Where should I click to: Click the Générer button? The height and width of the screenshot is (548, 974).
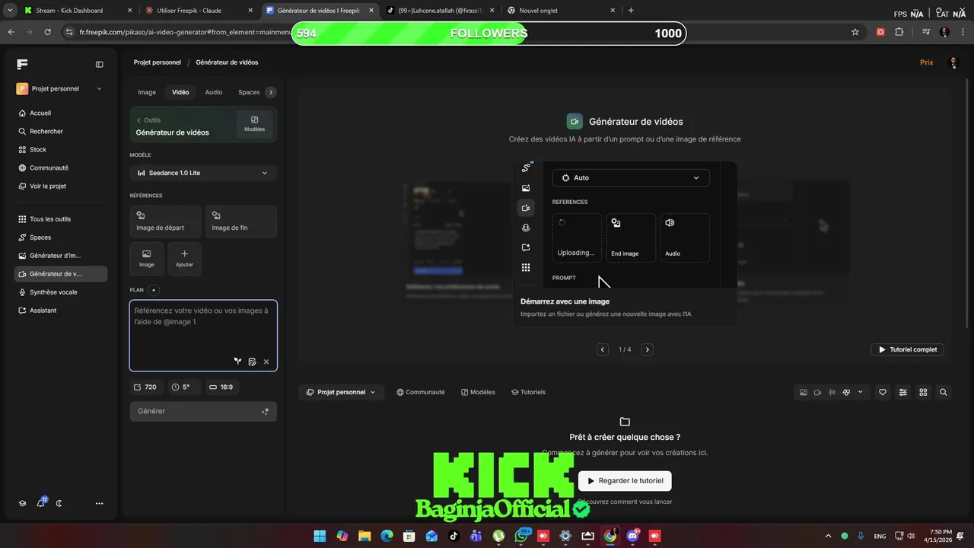pyautogui.click(x=203, y=411)
